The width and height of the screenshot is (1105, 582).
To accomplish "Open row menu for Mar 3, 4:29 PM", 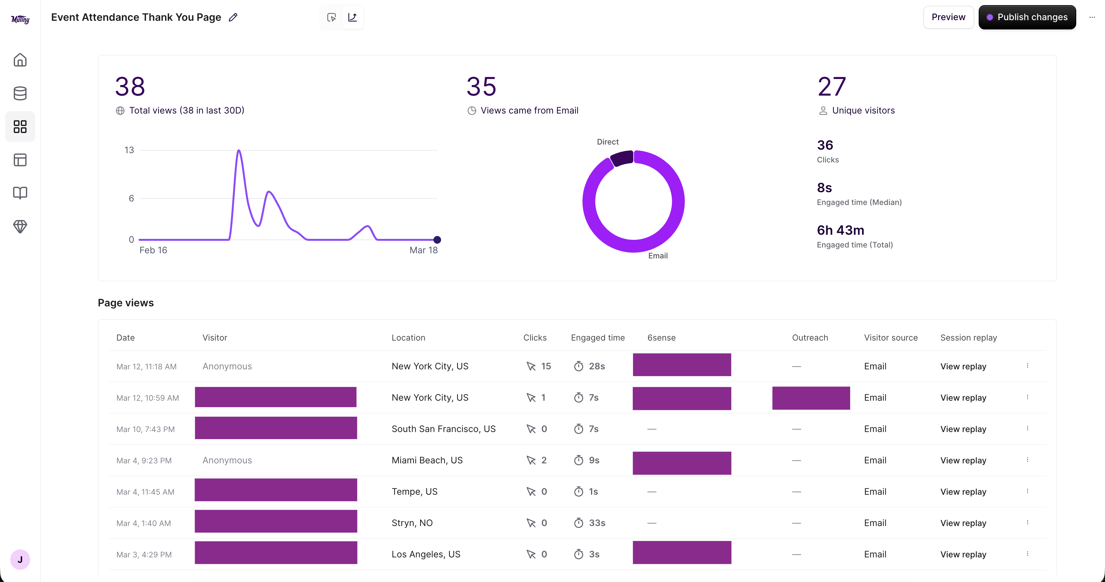I will 1027,554.
